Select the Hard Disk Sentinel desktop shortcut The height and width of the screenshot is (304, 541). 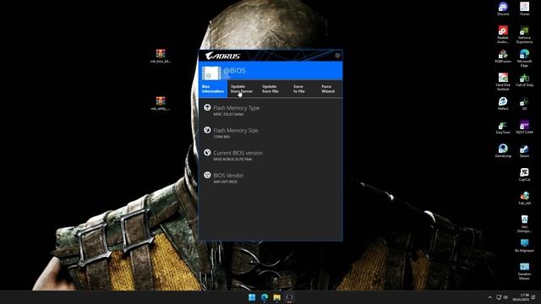pyautogui.click(x=503, y=82)
